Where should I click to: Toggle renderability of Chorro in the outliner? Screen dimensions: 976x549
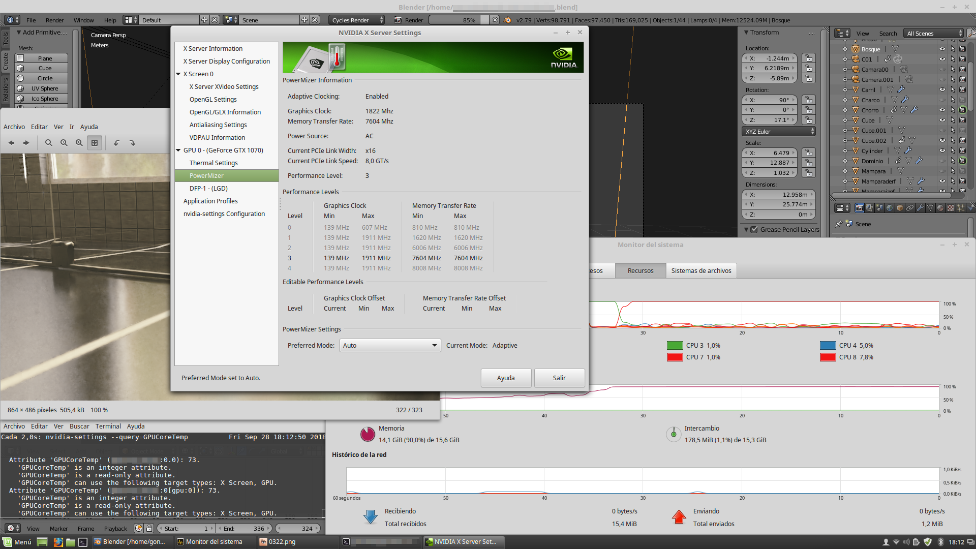click(962, 110)
